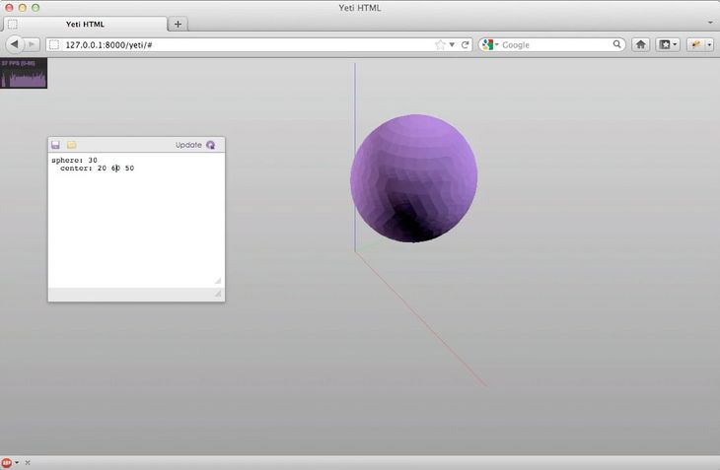
Task: Open a new tab with plus button
Action: coord(178,24)
